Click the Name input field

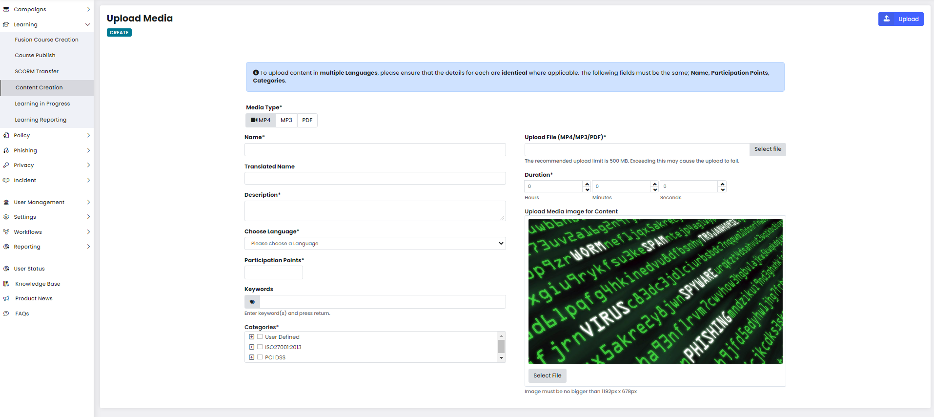(x=375, y=149)
